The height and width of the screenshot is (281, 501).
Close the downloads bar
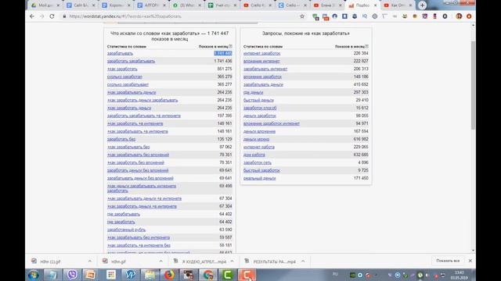coord(470,261)
